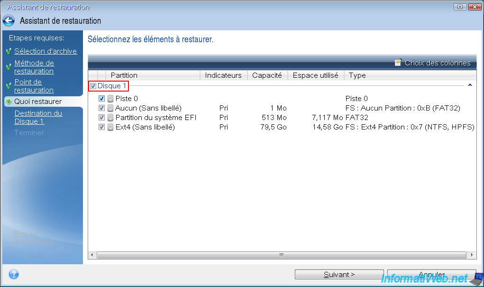The width and height of the screenshot is (484, 287).
Task: Open the help question mark icon
Action: pyautogui.click(x=14, y=274)
